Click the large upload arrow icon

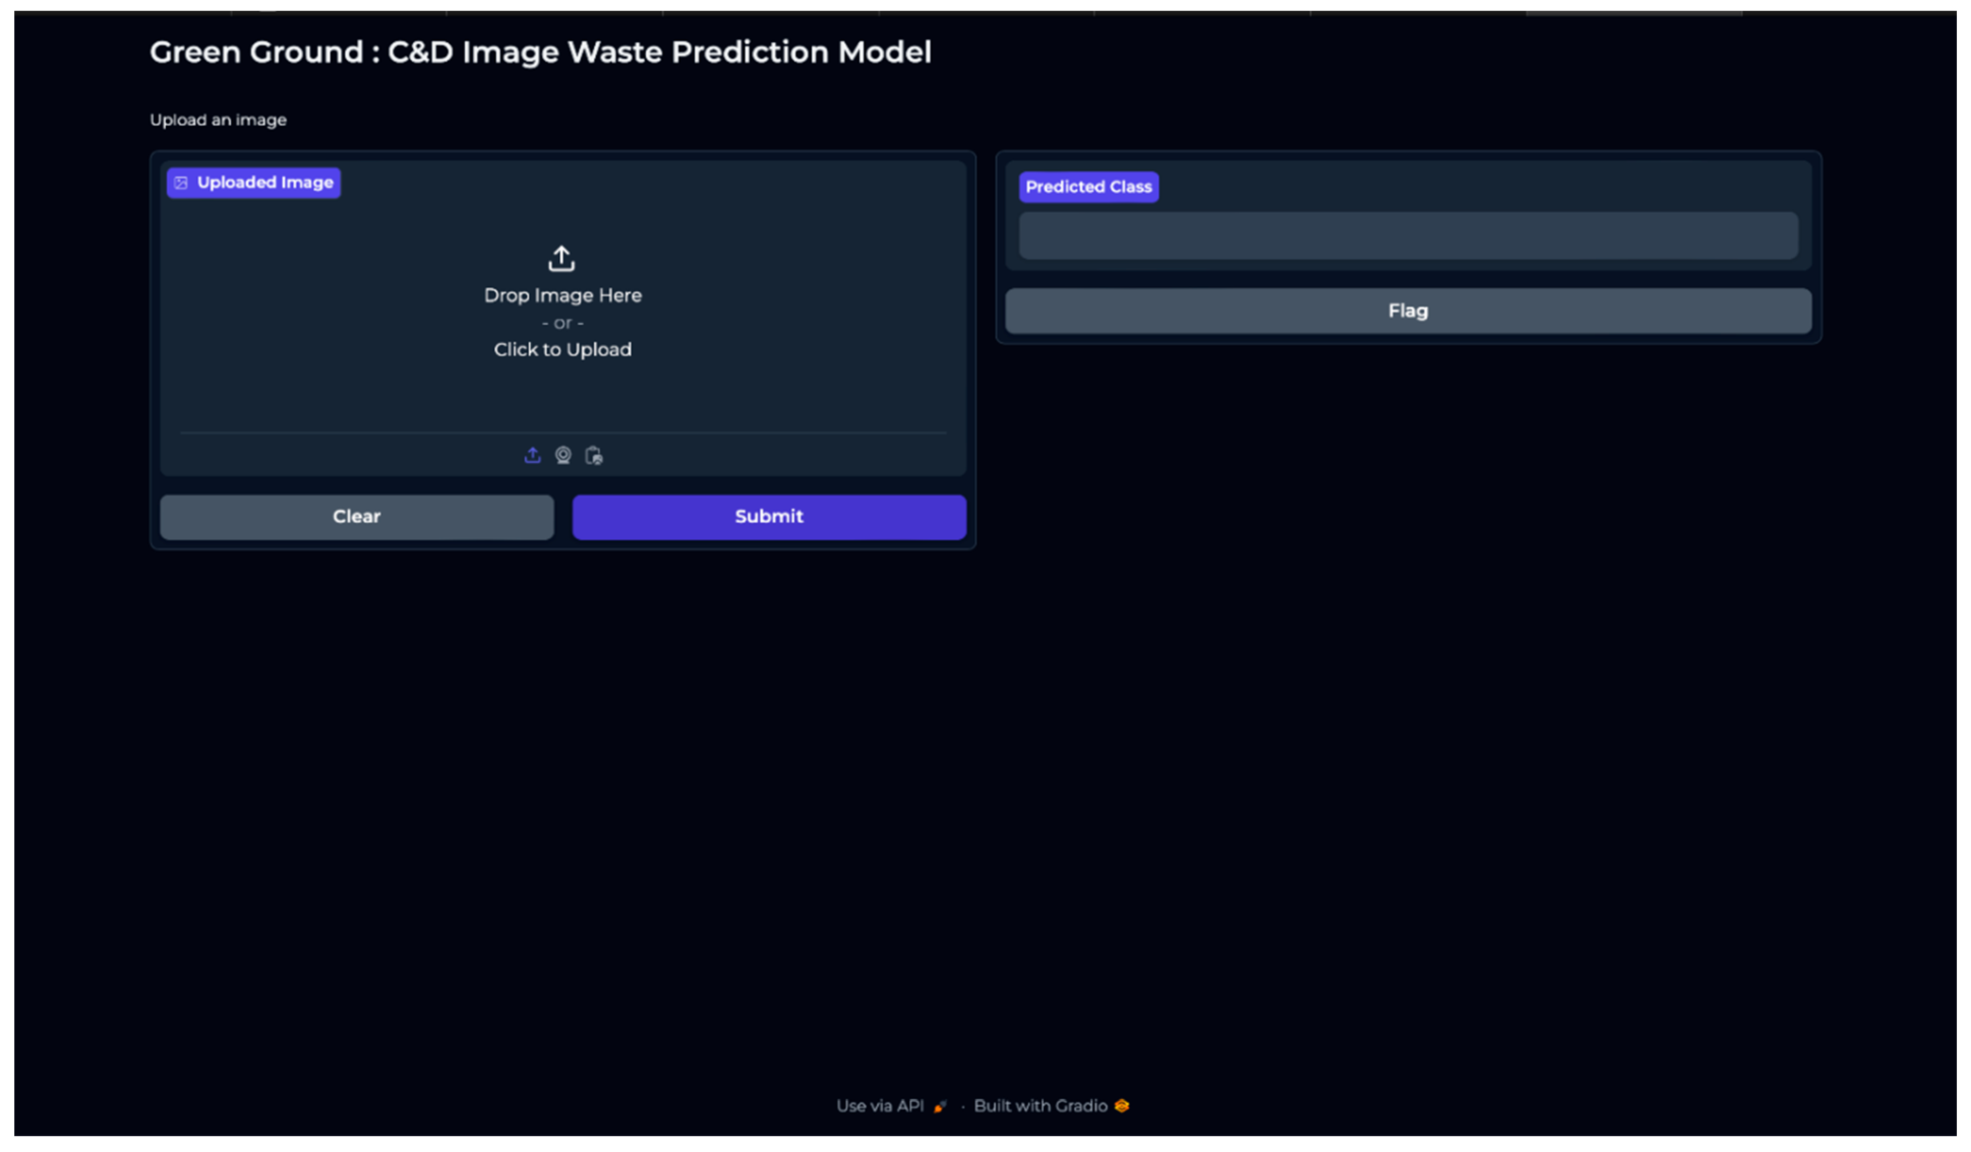[x=562, y=259]
